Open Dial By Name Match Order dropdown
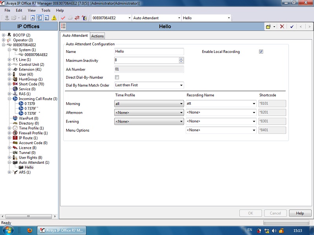This screenshot has height=235, width=314. [x=149, y=85]
